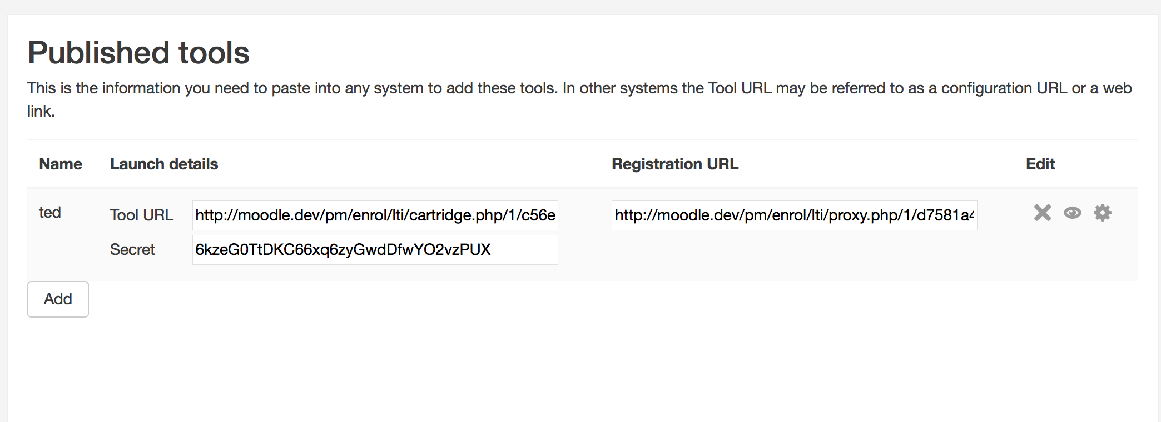
Task: Open ted settings with gear icon
Action: tap(1102, 213)
